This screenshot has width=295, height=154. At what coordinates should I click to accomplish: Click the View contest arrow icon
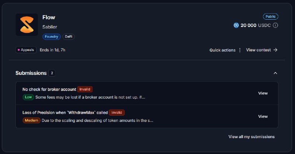[275, 50]
